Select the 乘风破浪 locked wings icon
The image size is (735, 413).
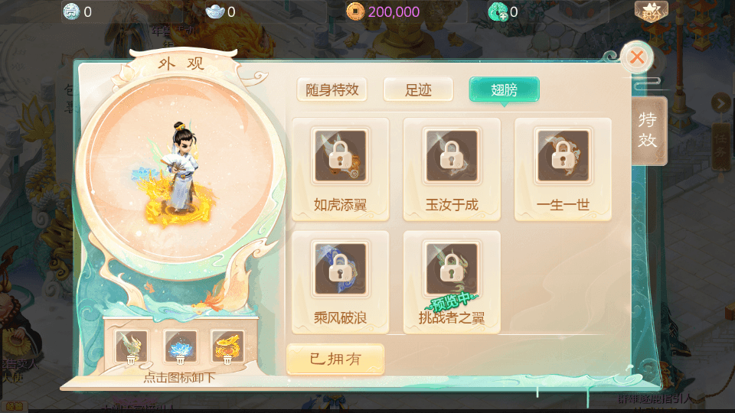click(340, 268)
